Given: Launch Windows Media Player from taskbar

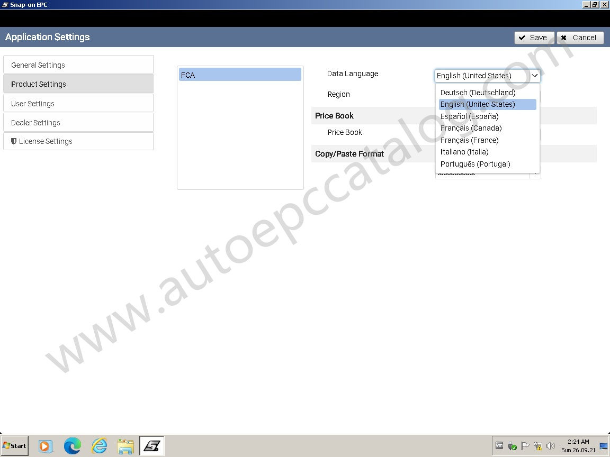Looking at the screenshot, I should 44,446.
